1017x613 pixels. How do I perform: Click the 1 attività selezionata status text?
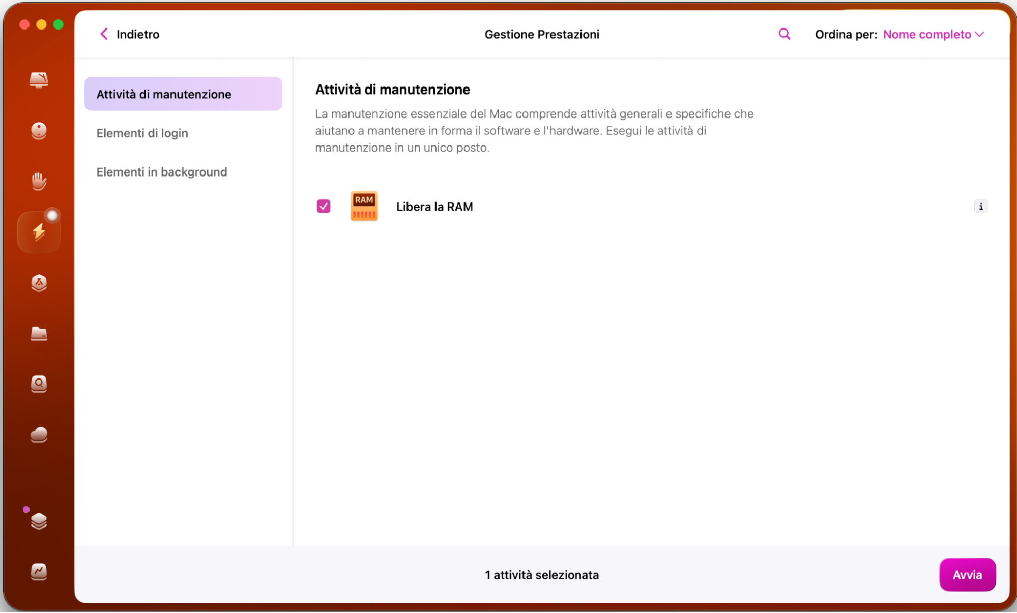[542, 575]
